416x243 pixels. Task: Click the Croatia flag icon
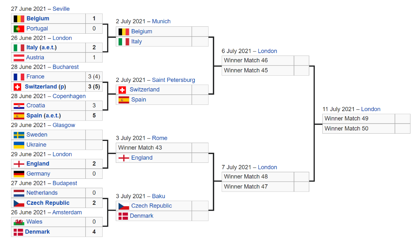coord(19,106)
